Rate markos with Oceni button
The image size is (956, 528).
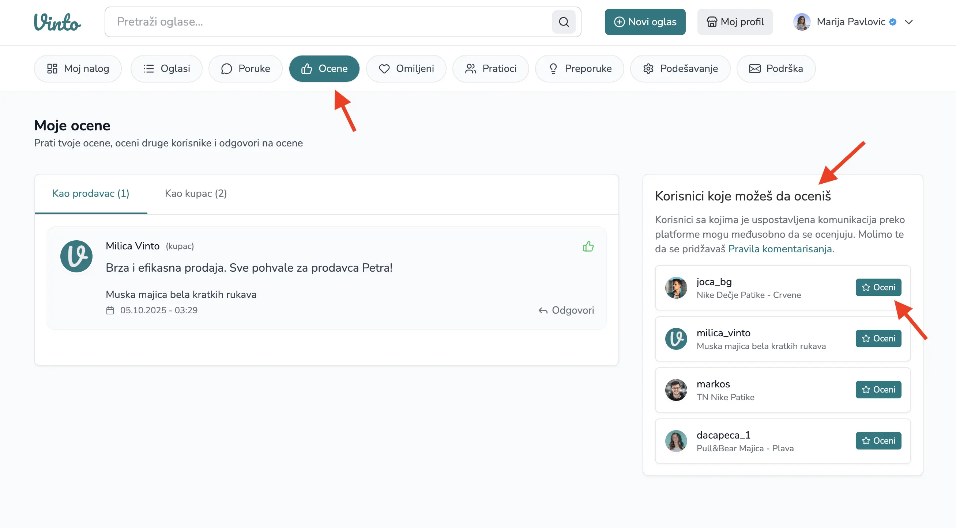pyautogui.click(x=878, y=389)
